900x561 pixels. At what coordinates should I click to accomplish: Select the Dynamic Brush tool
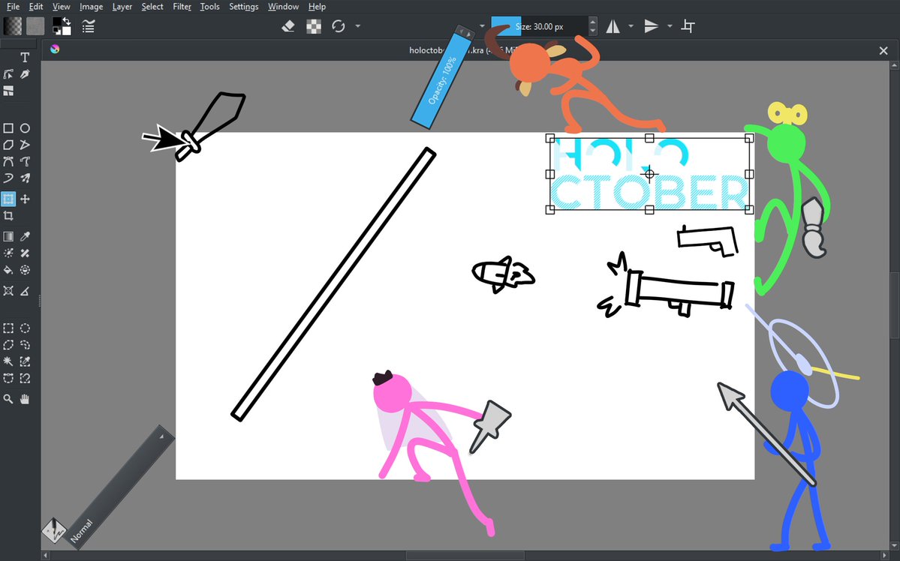[x=8, y=178]
